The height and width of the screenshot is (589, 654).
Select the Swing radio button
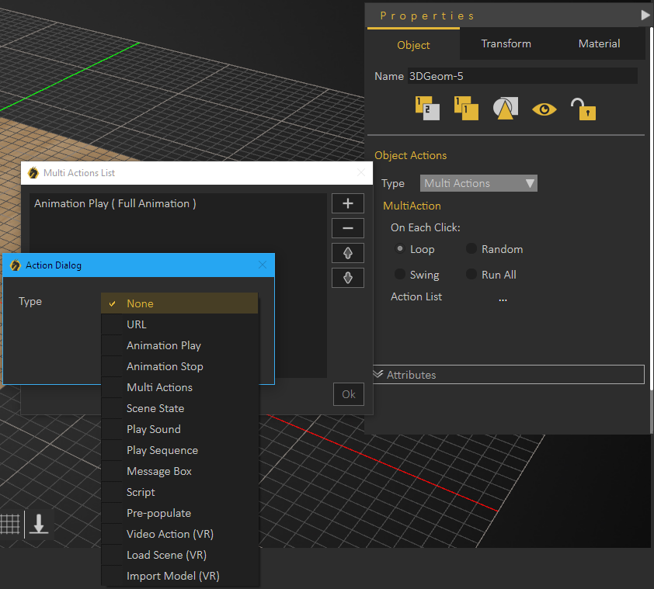click(399, 274)
